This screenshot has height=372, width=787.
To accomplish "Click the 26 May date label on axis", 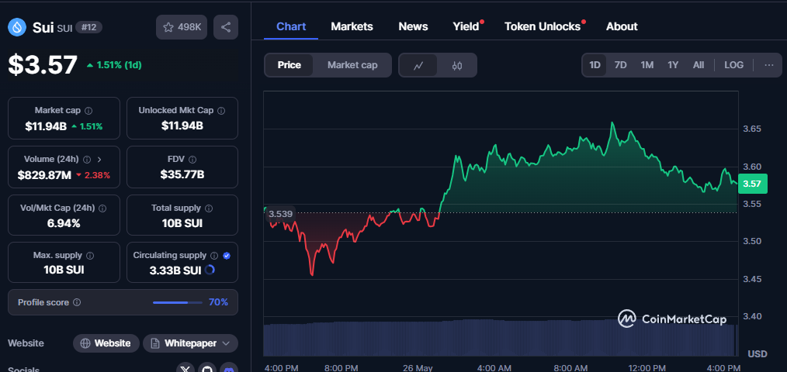I will pos(418,367).
